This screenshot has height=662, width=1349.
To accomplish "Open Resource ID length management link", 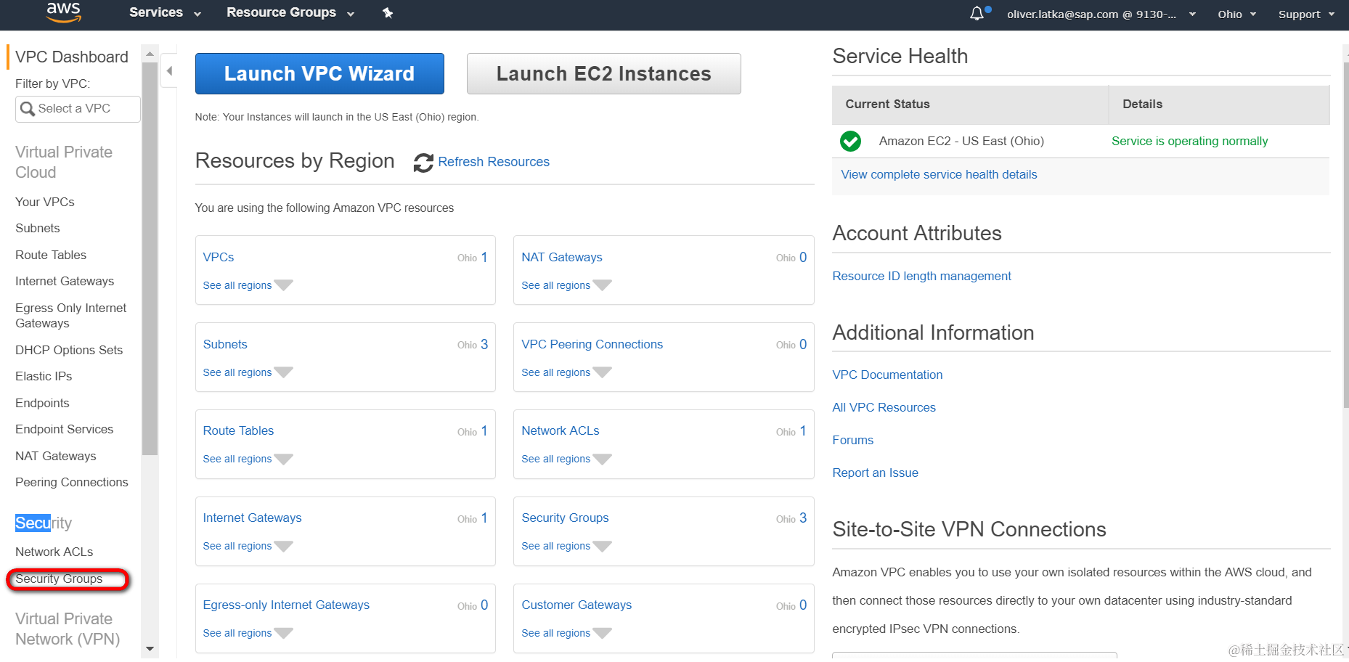I will [x=921, y=276].
